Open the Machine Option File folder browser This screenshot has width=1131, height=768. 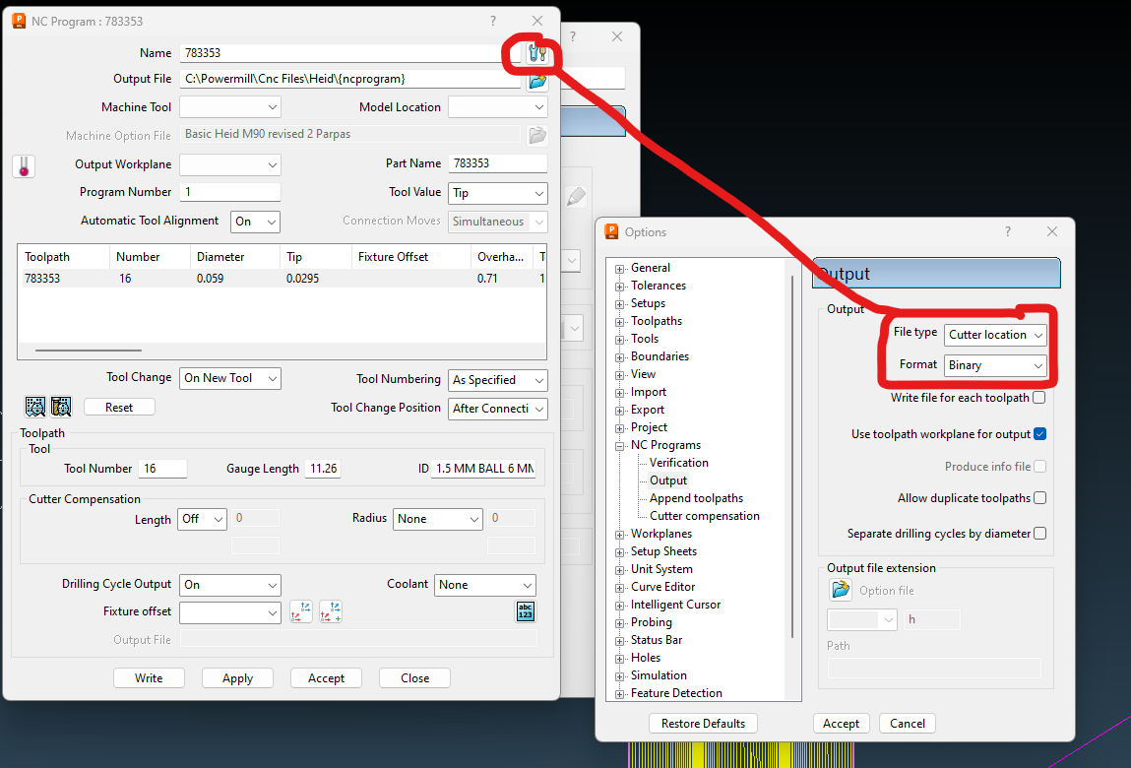536,135
